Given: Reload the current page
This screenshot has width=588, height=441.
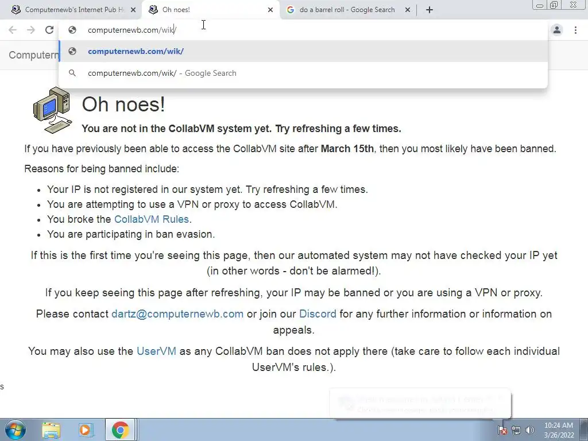Looking at the screenshot, I should [49, 30].
